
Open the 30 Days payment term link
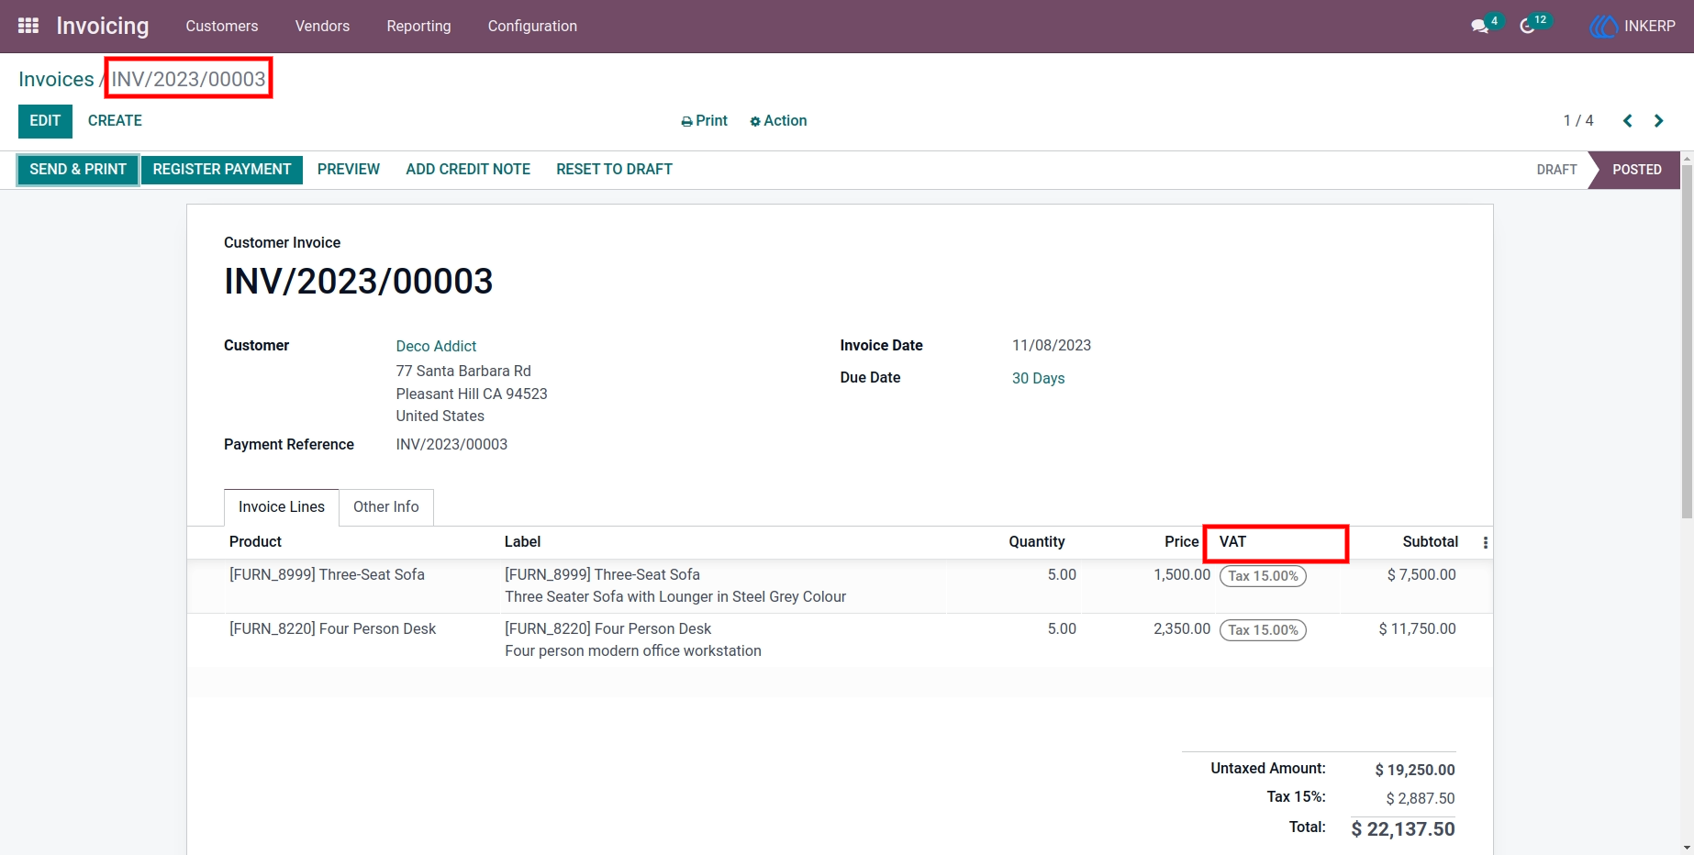(1038, 379)
